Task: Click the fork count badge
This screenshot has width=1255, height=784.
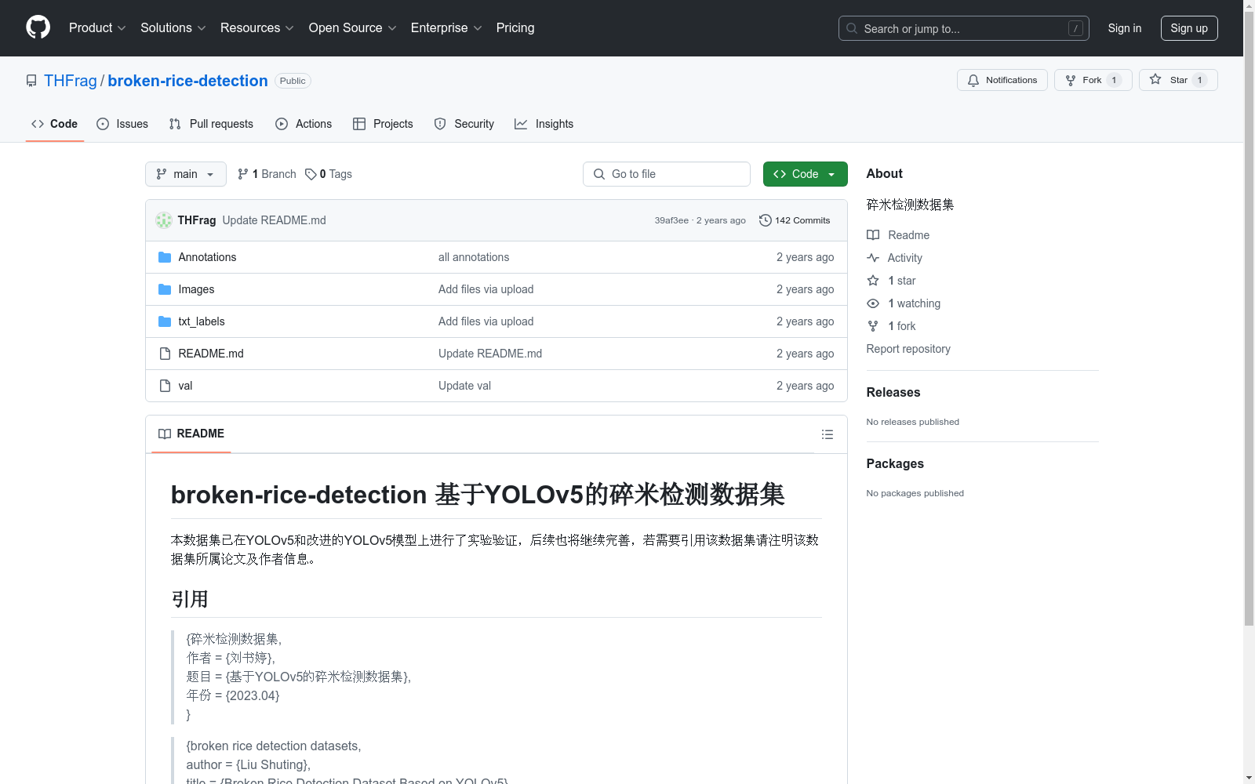Action: coord(1114,80)
